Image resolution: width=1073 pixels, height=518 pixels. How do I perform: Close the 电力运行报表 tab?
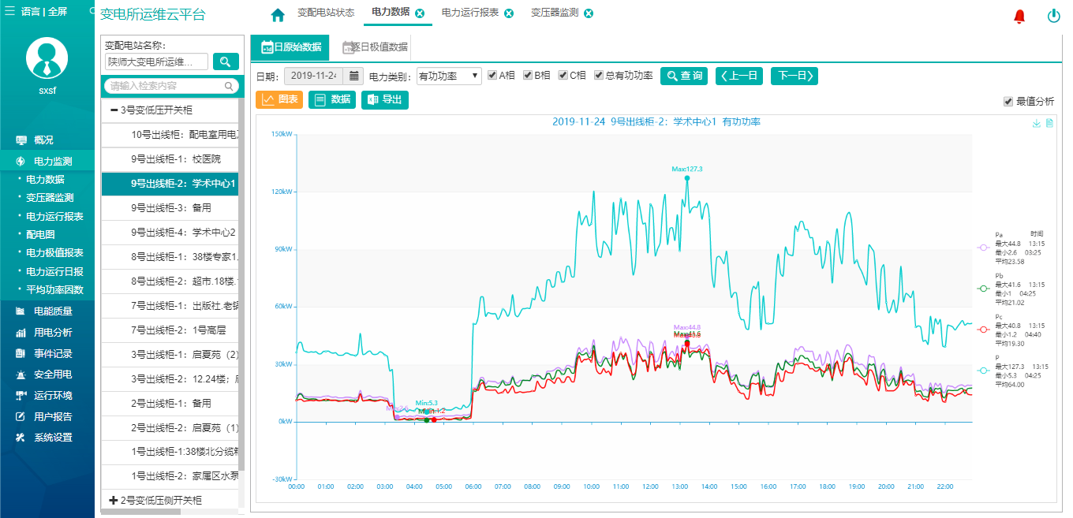509,13
